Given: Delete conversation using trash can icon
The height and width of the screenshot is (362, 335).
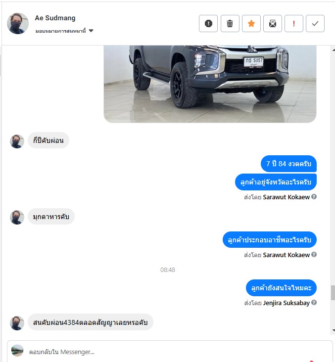Looking at the screenshot, I should [230, 23].
